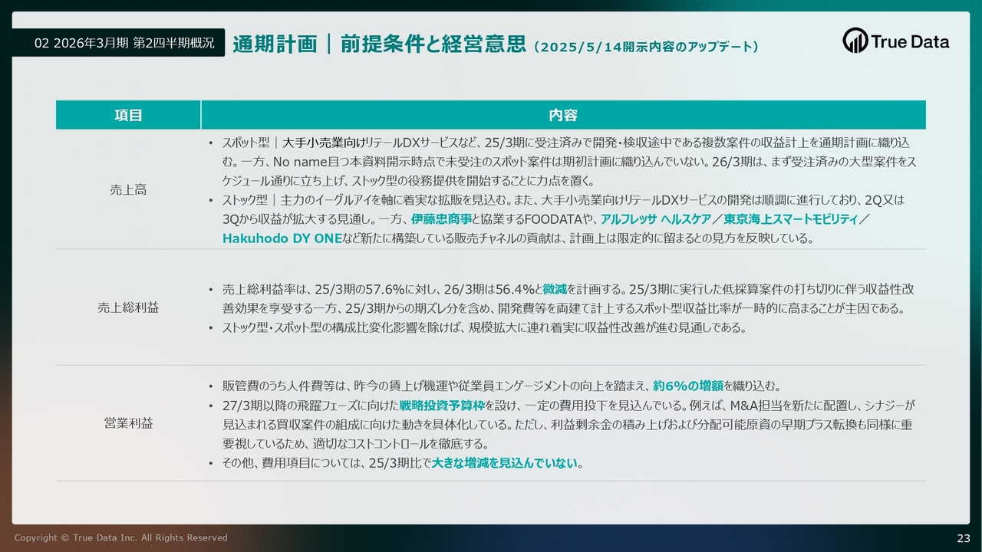Image resolution: width=982 pixels, height=552 pixels.
Task: Click the highlighted 約6%の増額 phrase
Action: tap(688, 386)
